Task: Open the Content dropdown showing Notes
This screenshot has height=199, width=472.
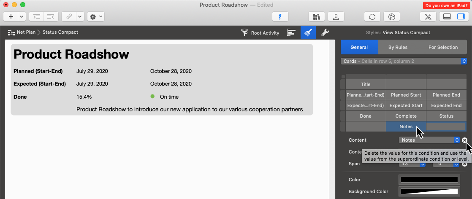Action: (x=429, y=140)
